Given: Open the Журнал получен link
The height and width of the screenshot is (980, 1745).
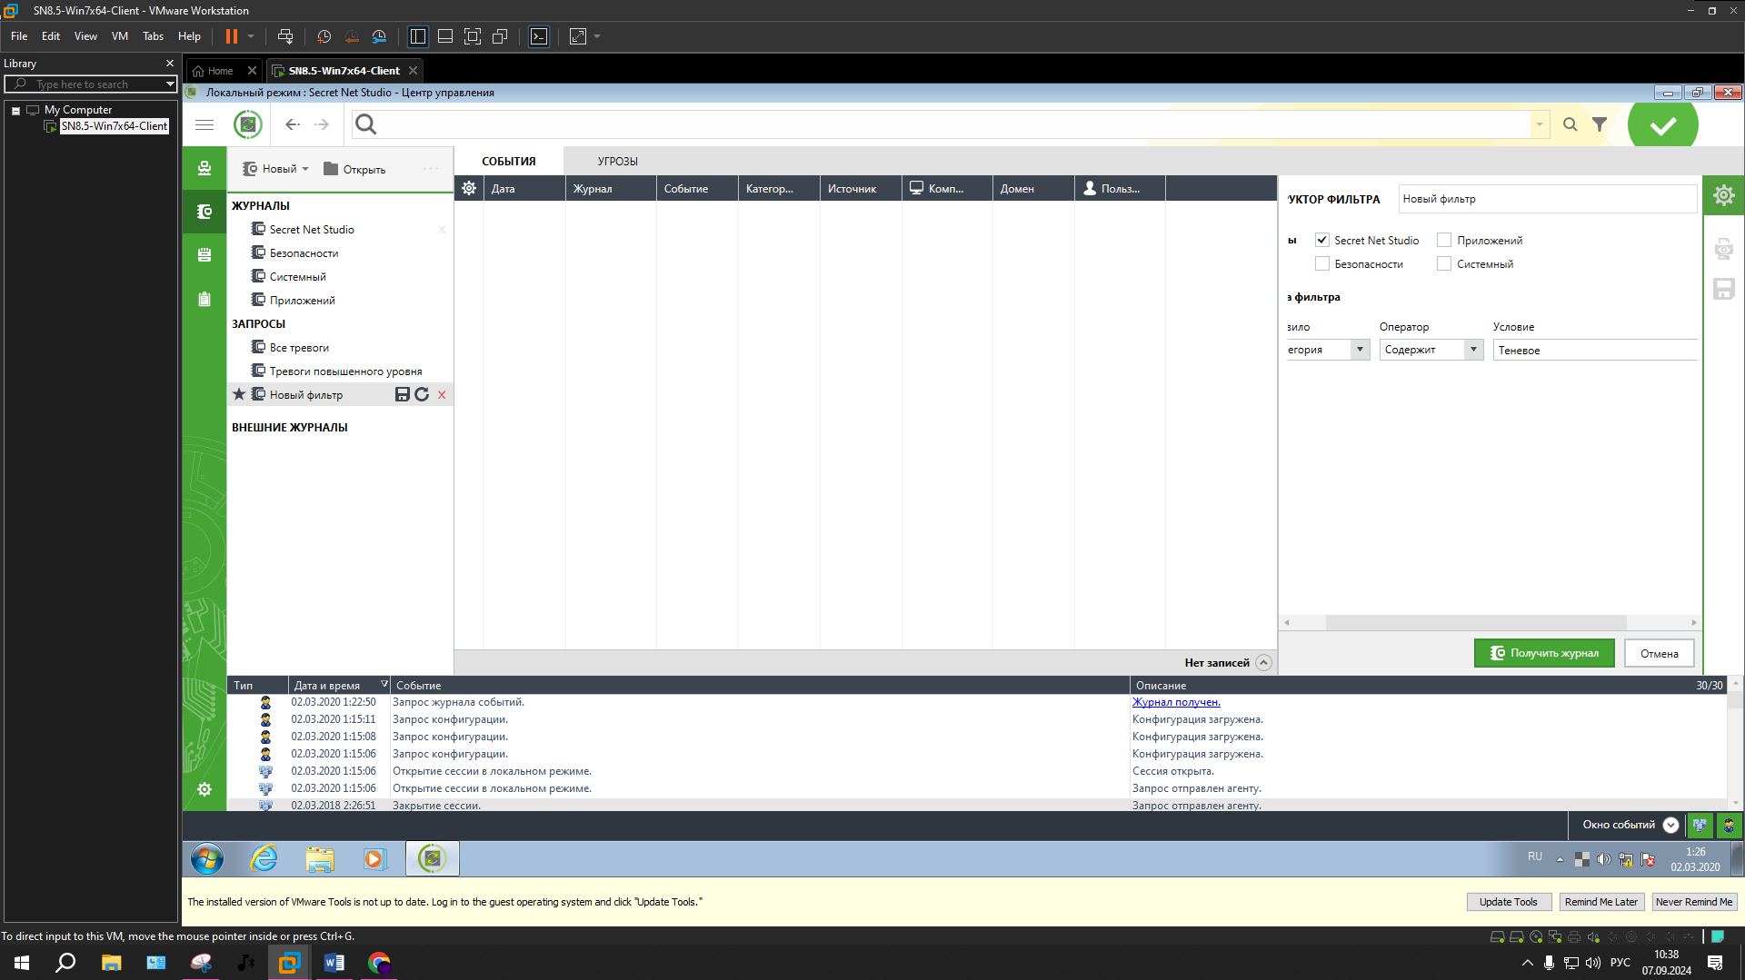Looking at the screenshot, I should [1176, 702].
